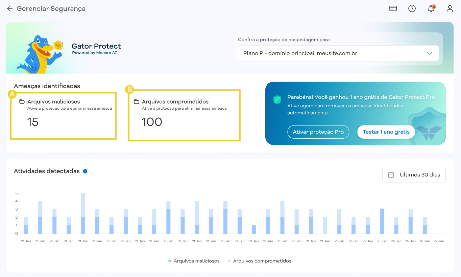Image resolution: width=461 pixels, height=277 pixels.
Task: Click the calendar icon beside Últimos 30 dias
Action: coord(391,174)
